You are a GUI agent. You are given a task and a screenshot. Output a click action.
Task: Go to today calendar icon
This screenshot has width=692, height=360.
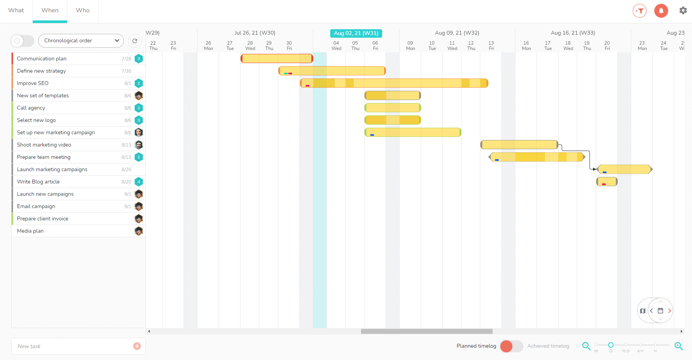[x=660, y=311]
